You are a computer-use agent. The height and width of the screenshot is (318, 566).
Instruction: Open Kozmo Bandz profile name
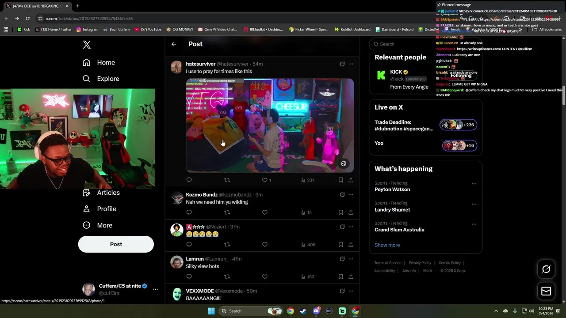point(202,195)
